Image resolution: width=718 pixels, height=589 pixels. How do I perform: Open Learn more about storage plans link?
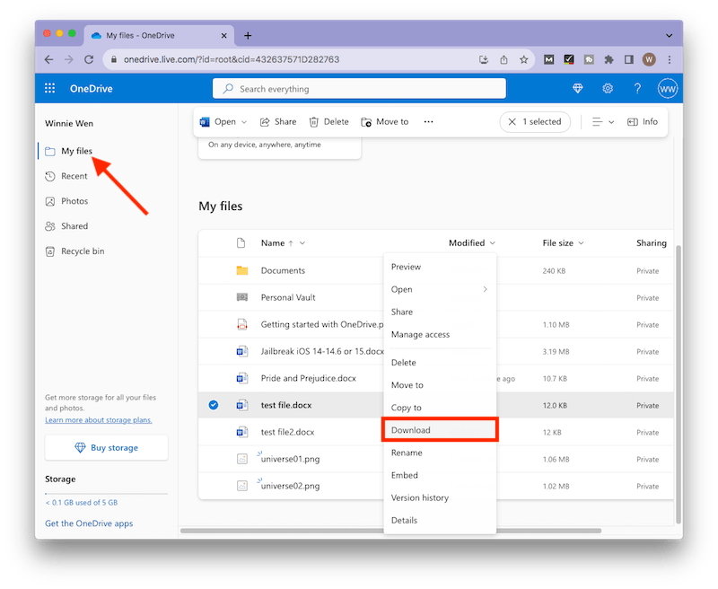(x=99, y=420)
